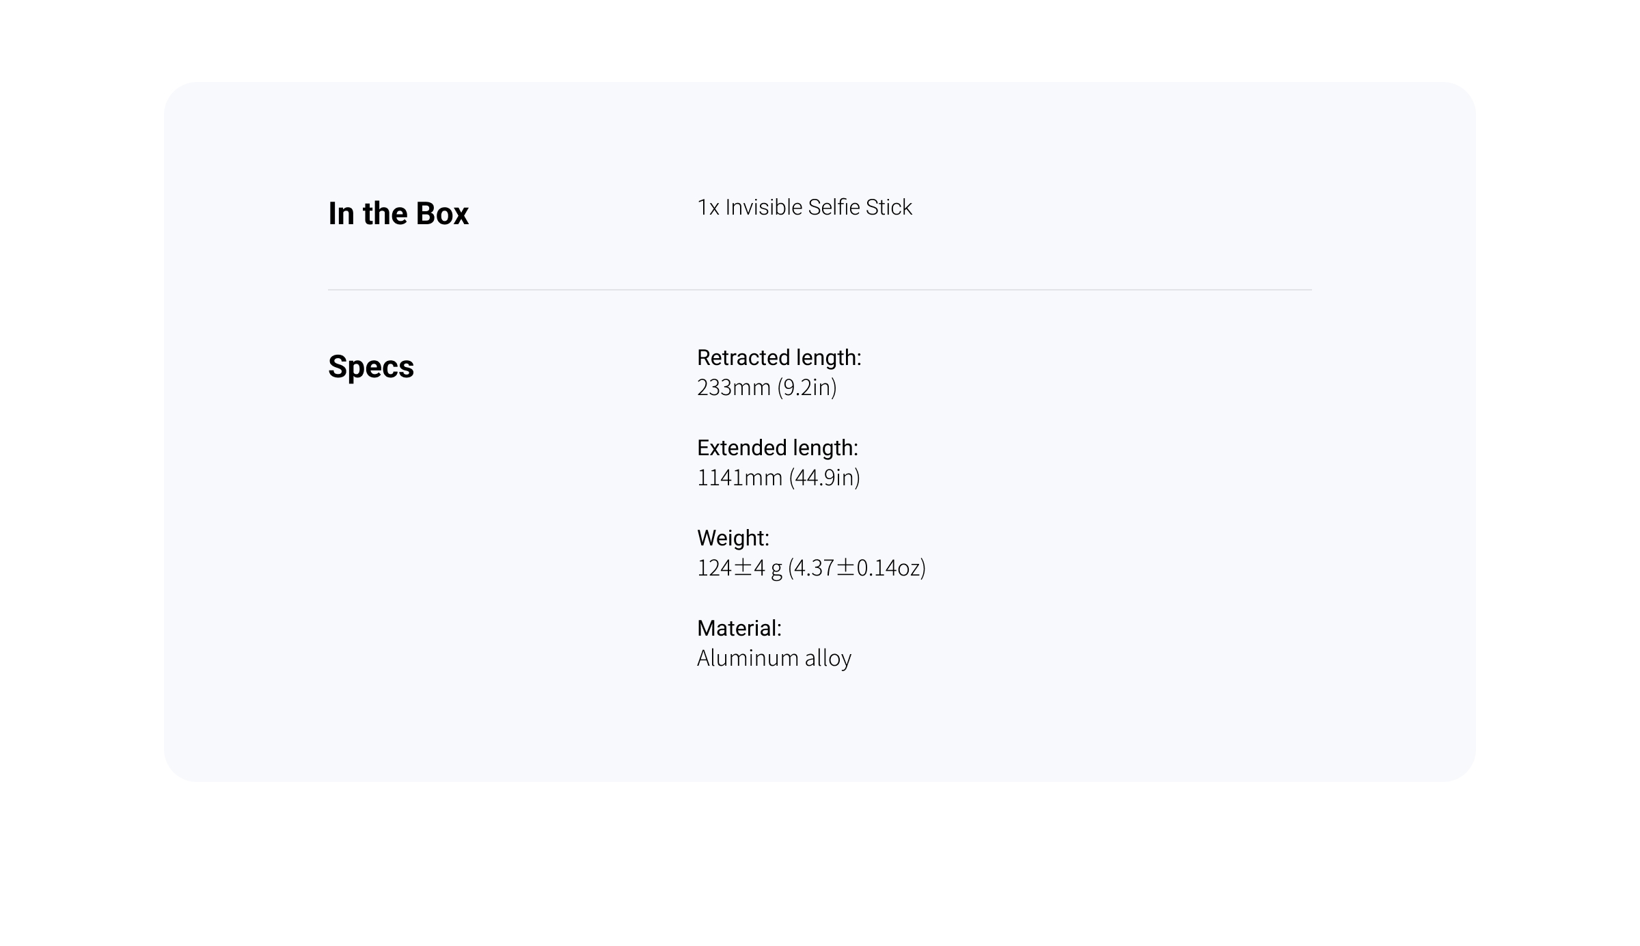1640x946 pixels.
Task: Click the "Material:" label
Action: pyautogui.click(x=739, y=628)
